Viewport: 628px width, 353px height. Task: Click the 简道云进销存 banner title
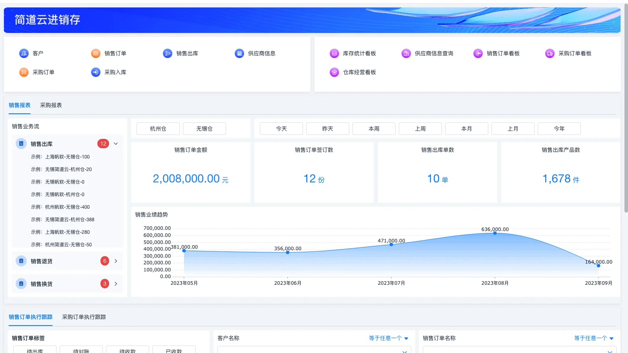click(x=47, y=20)
